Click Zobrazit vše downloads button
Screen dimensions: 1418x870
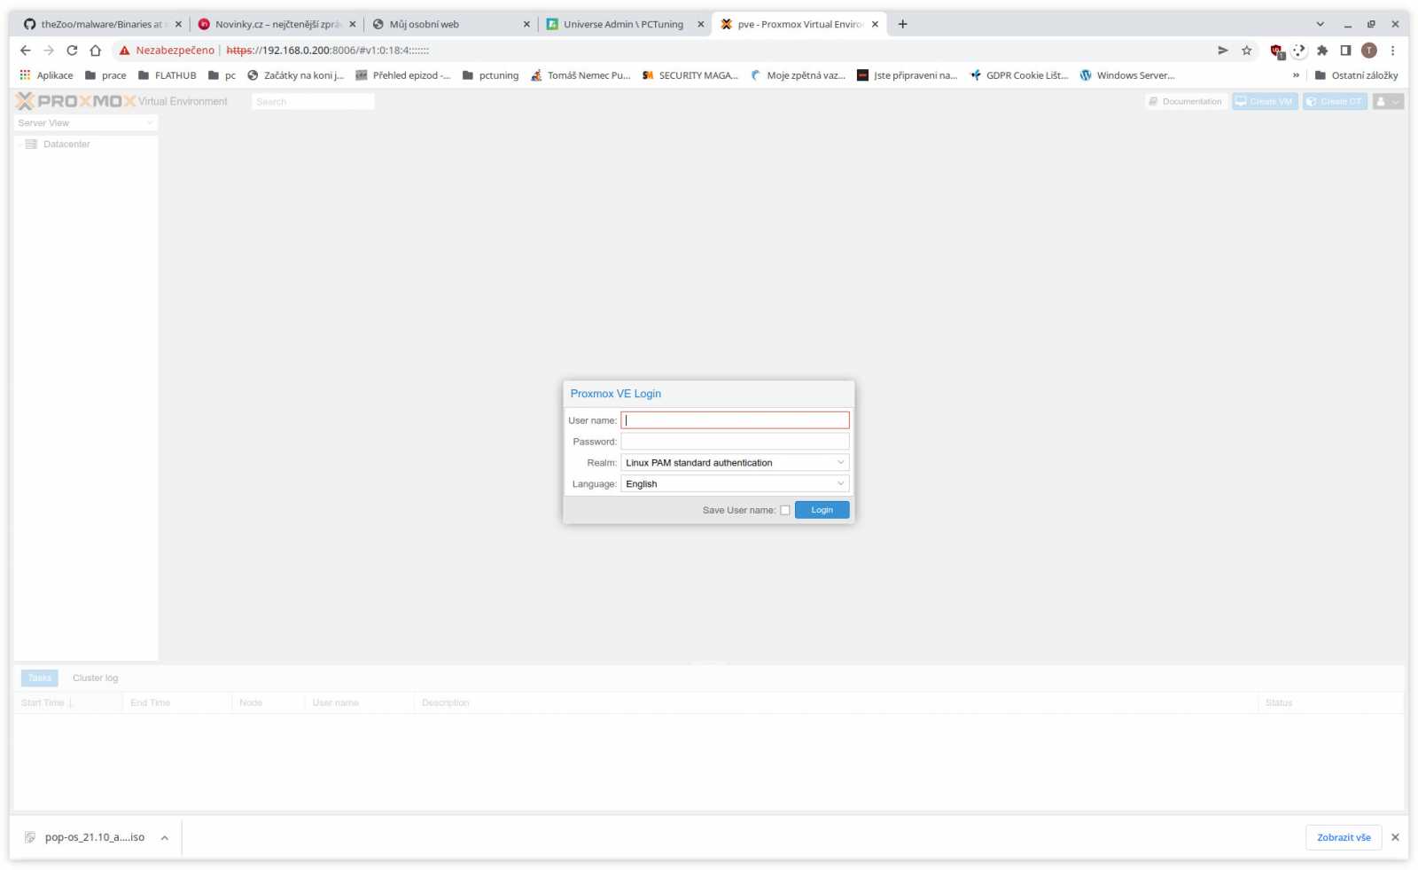point(1343,837)
